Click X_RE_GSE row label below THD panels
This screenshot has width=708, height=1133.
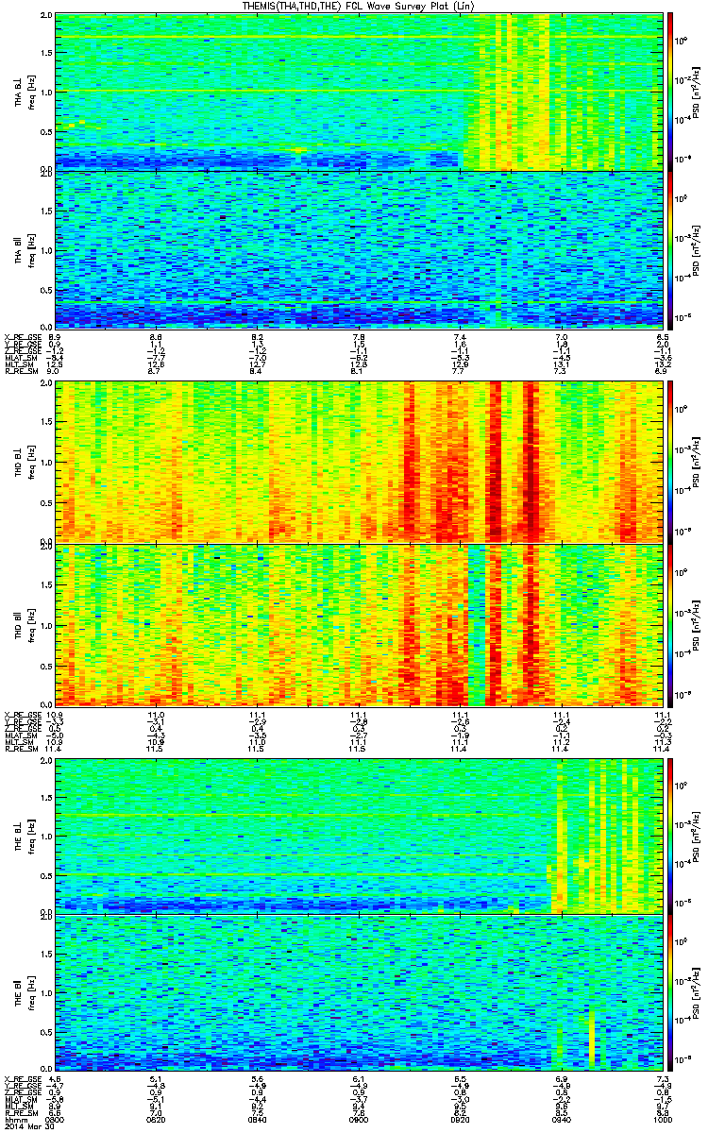[21, 715]
